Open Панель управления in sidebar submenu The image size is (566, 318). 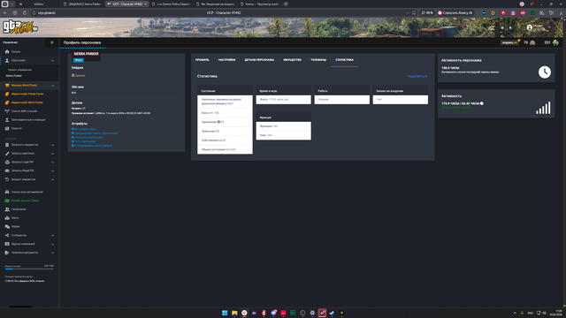tap(19, 70)
